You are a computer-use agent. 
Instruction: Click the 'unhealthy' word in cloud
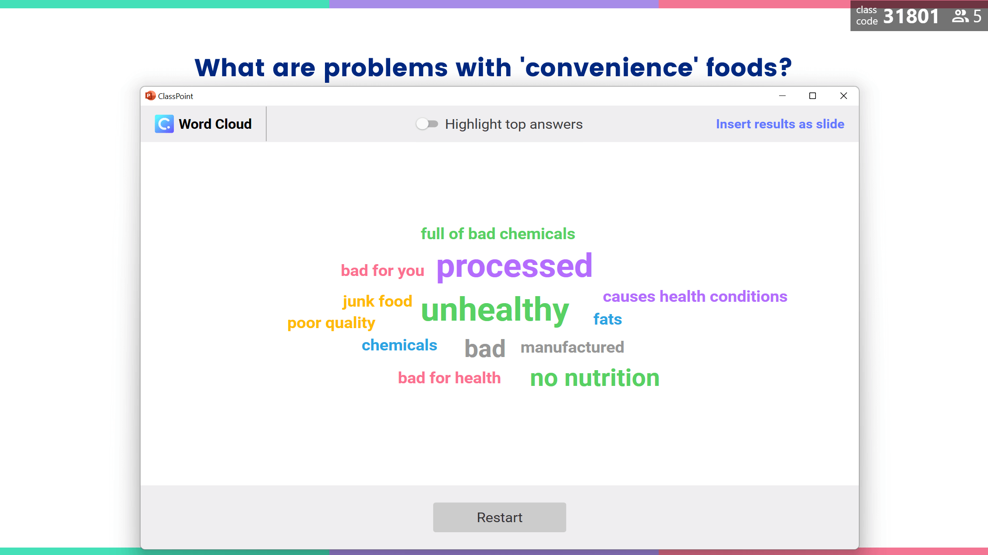tap(495, 309)
